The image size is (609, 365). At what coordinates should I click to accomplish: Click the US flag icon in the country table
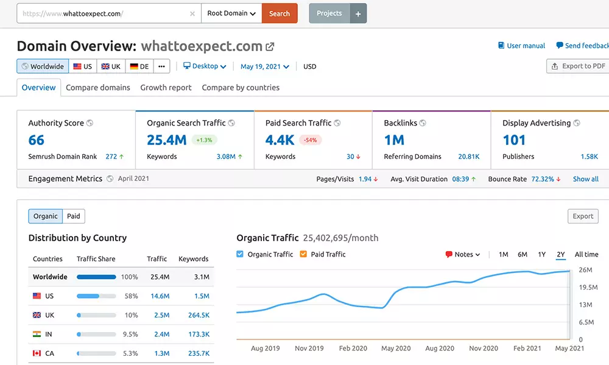click(x=37, y=296)
